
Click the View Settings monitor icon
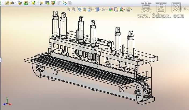coord(129,9)
